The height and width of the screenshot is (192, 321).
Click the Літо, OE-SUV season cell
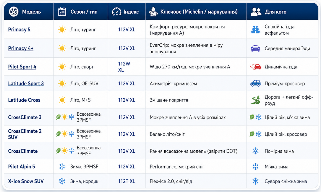pyautogui.click(x=84, y=83)
